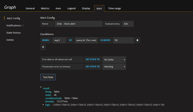193x112 pixels.
Task: Switch to the General tab
Action: point(30,8)
